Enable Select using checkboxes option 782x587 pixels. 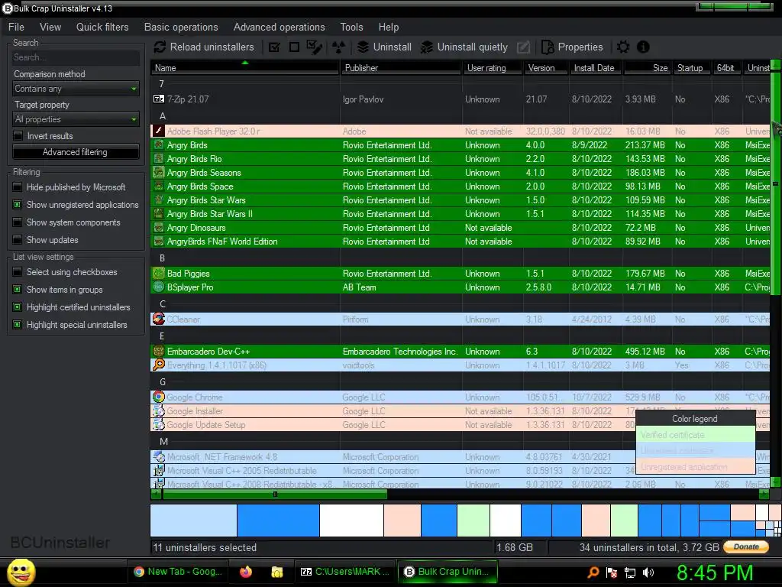click(18, 272)
